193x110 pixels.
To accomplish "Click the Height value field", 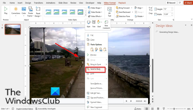I will coord(167,9).
